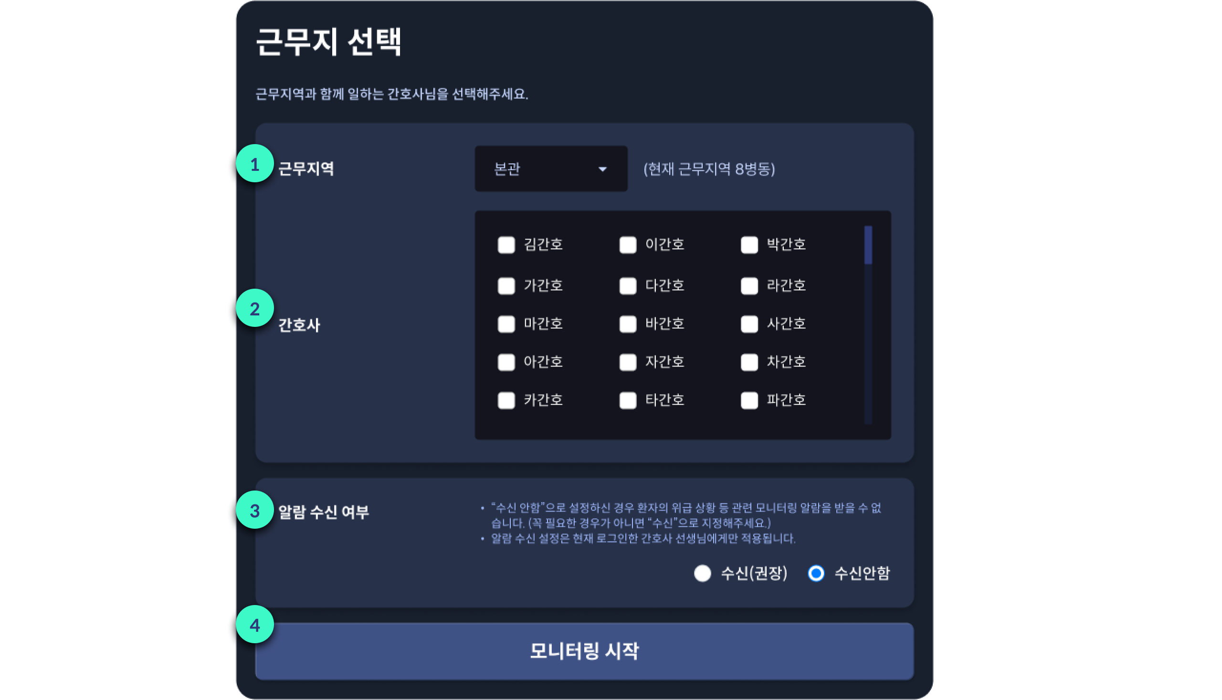Select the 박간호 checkbox
Image resolution: width=1222 pixels, height=700 pixels.
pos(749,245)
